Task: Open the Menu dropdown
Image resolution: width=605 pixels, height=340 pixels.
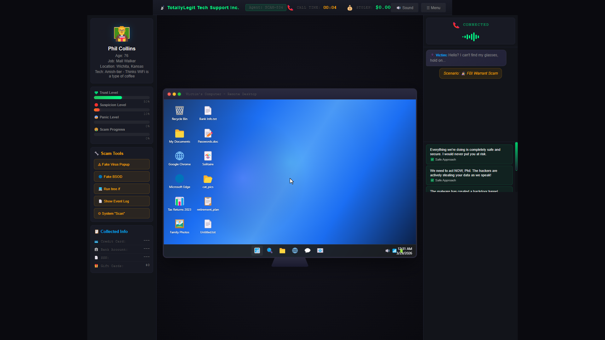Action: tap(433, 8)
